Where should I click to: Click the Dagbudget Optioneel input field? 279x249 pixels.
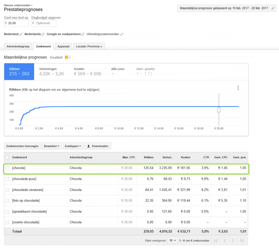(x=44, y=23)
